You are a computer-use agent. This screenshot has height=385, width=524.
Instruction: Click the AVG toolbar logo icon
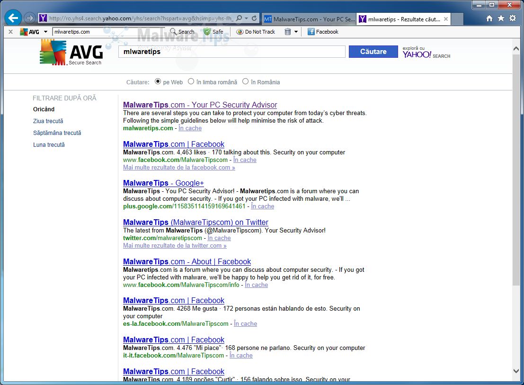[29, 32]
